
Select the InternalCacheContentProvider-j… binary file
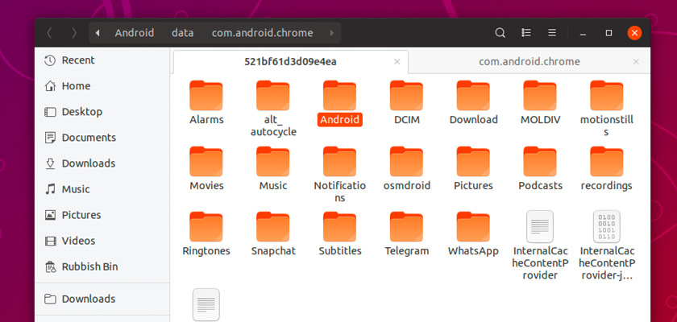point(607,245)
